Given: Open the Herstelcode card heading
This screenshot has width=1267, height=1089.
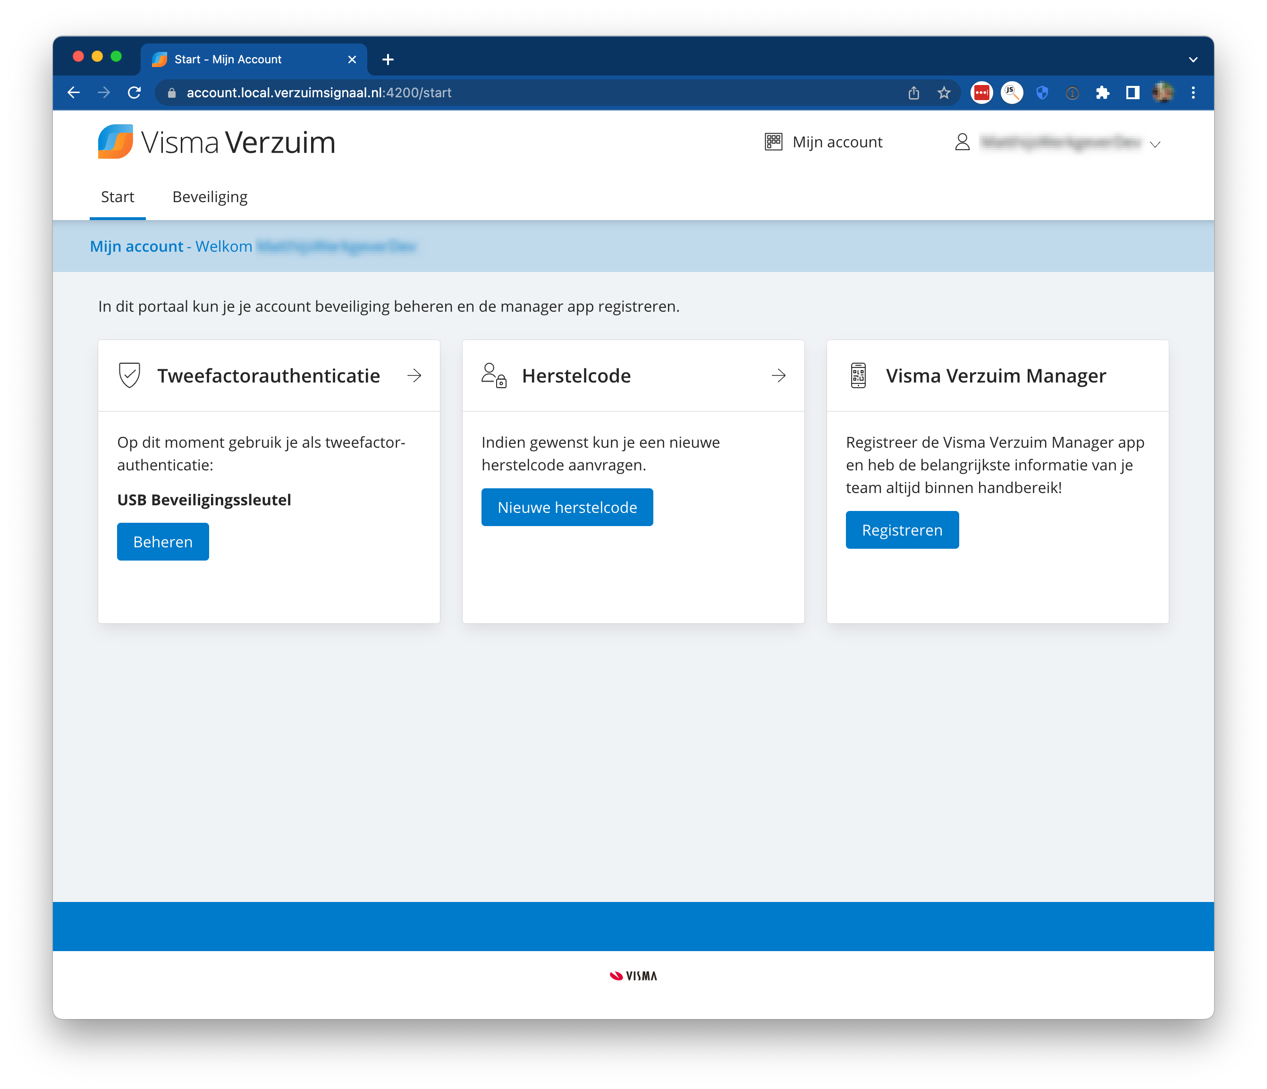Looking at the screenshot, I should tap(576, 375).
